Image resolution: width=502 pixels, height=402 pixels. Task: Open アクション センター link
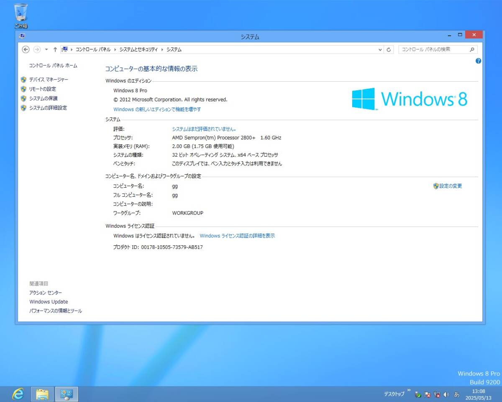[46, 293]
